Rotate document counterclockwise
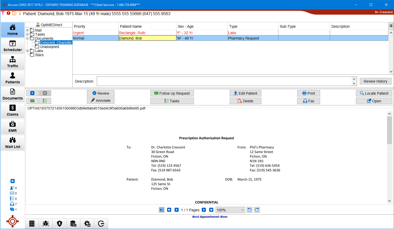 coord(249,210)
